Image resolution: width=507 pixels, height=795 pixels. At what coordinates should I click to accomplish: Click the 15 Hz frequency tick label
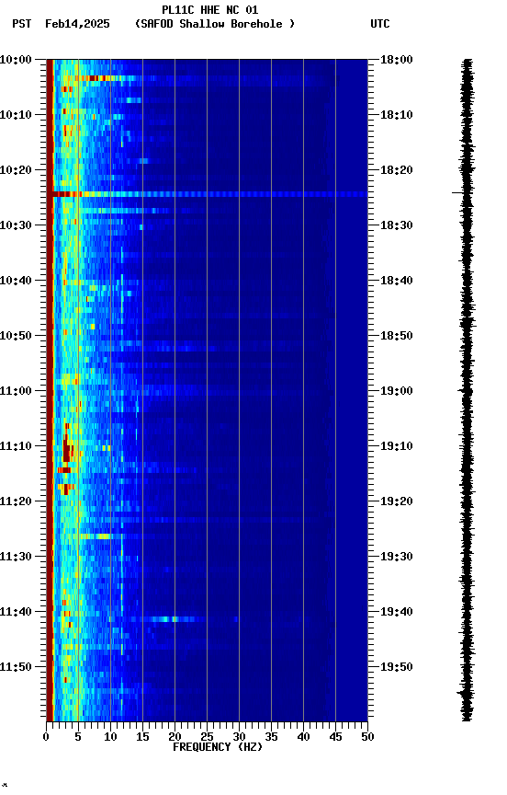(x=142, y=737)
